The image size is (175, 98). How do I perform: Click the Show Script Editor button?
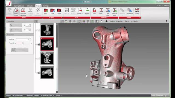coord(157,96)
